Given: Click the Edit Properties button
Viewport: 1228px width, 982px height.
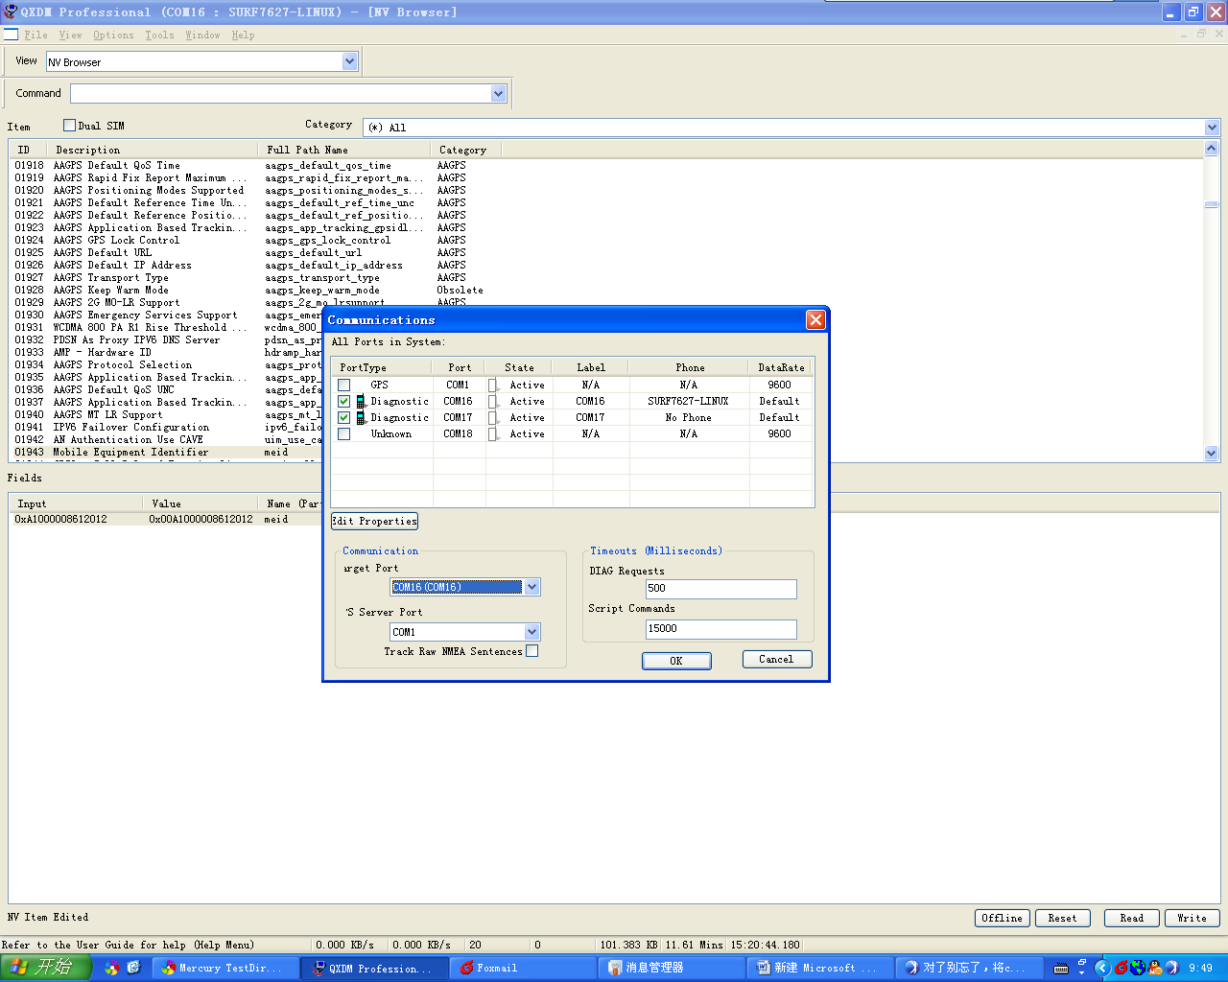Looking at the screenshot, I should coord(375,522).
